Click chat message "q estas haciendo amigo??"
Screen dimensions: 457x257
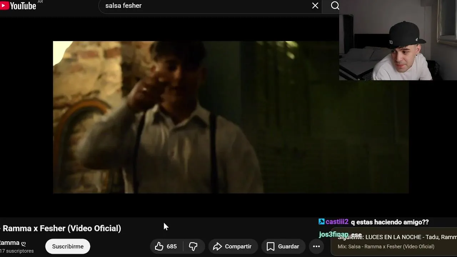pyautogui.click(x=390, y=222)
